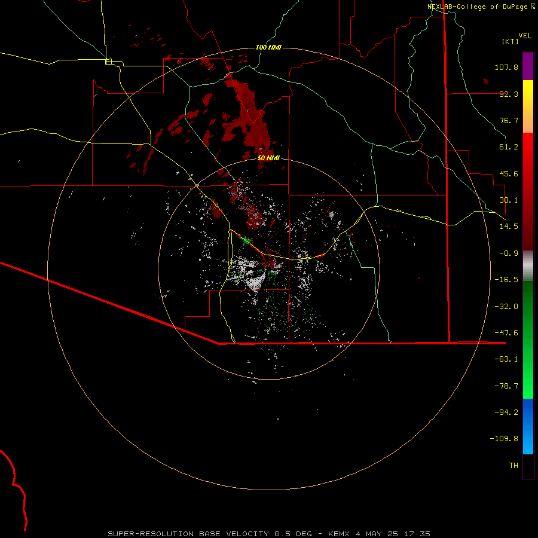Screen dimensions: 538x538
Task: Select the purple segment of the color bar
Action: pos(528,66)
